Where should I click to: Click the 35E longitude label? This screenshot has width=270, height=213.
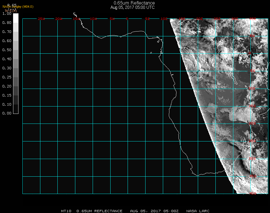[253, 19]
